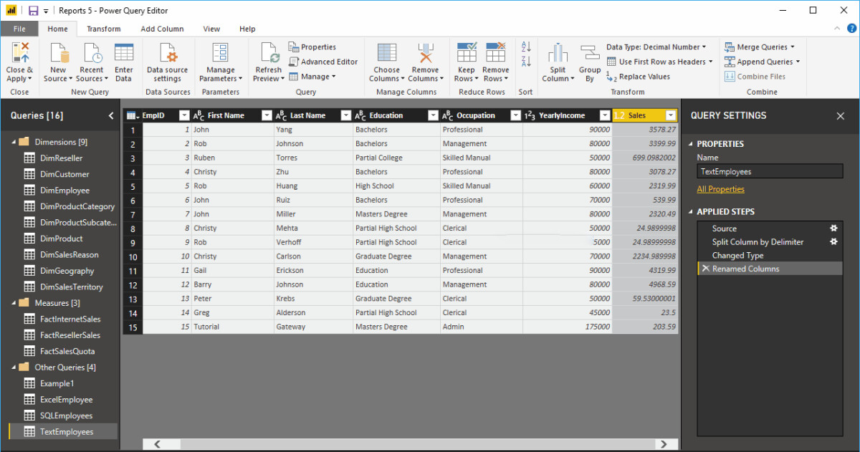Image resolution: width=860 pixels, height=452 pixels.
Task: Open the EmpID column filter dropdown
Action: point(184,115)
